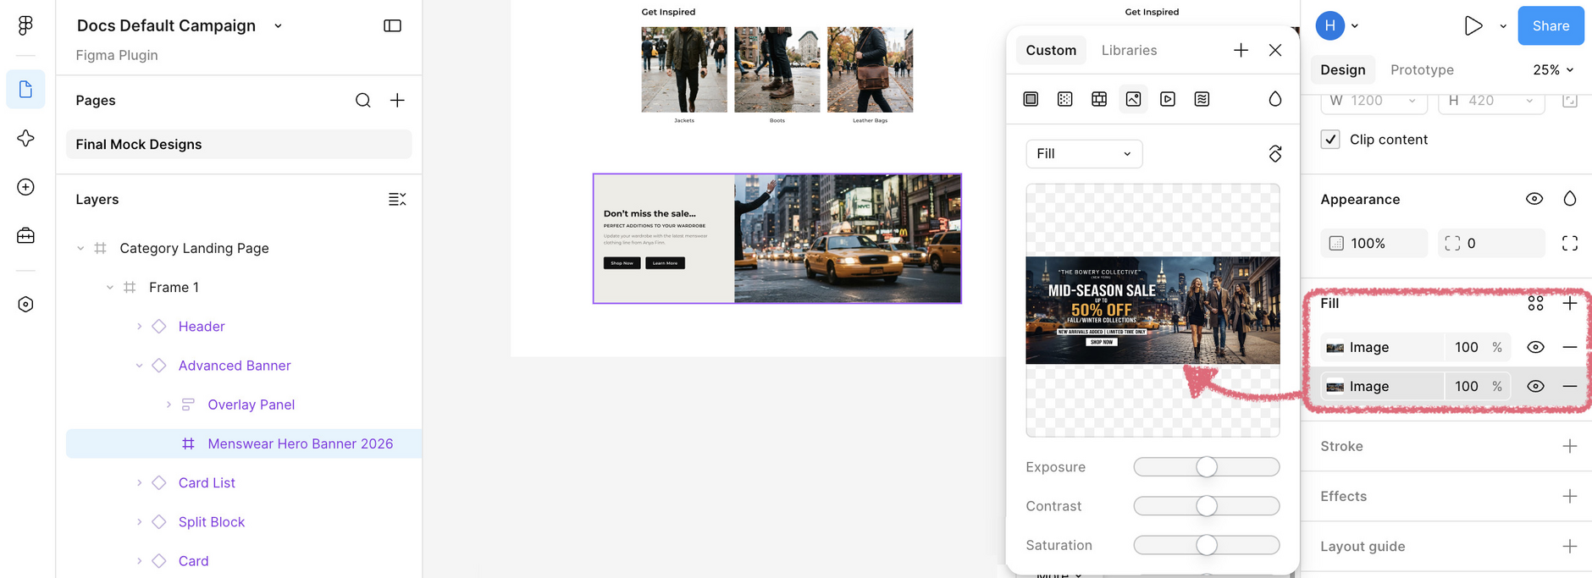Image resolution: width=1592 pixels, height=578 pixels.
Task: Click the circled plus insert icon
Action: 25,187
